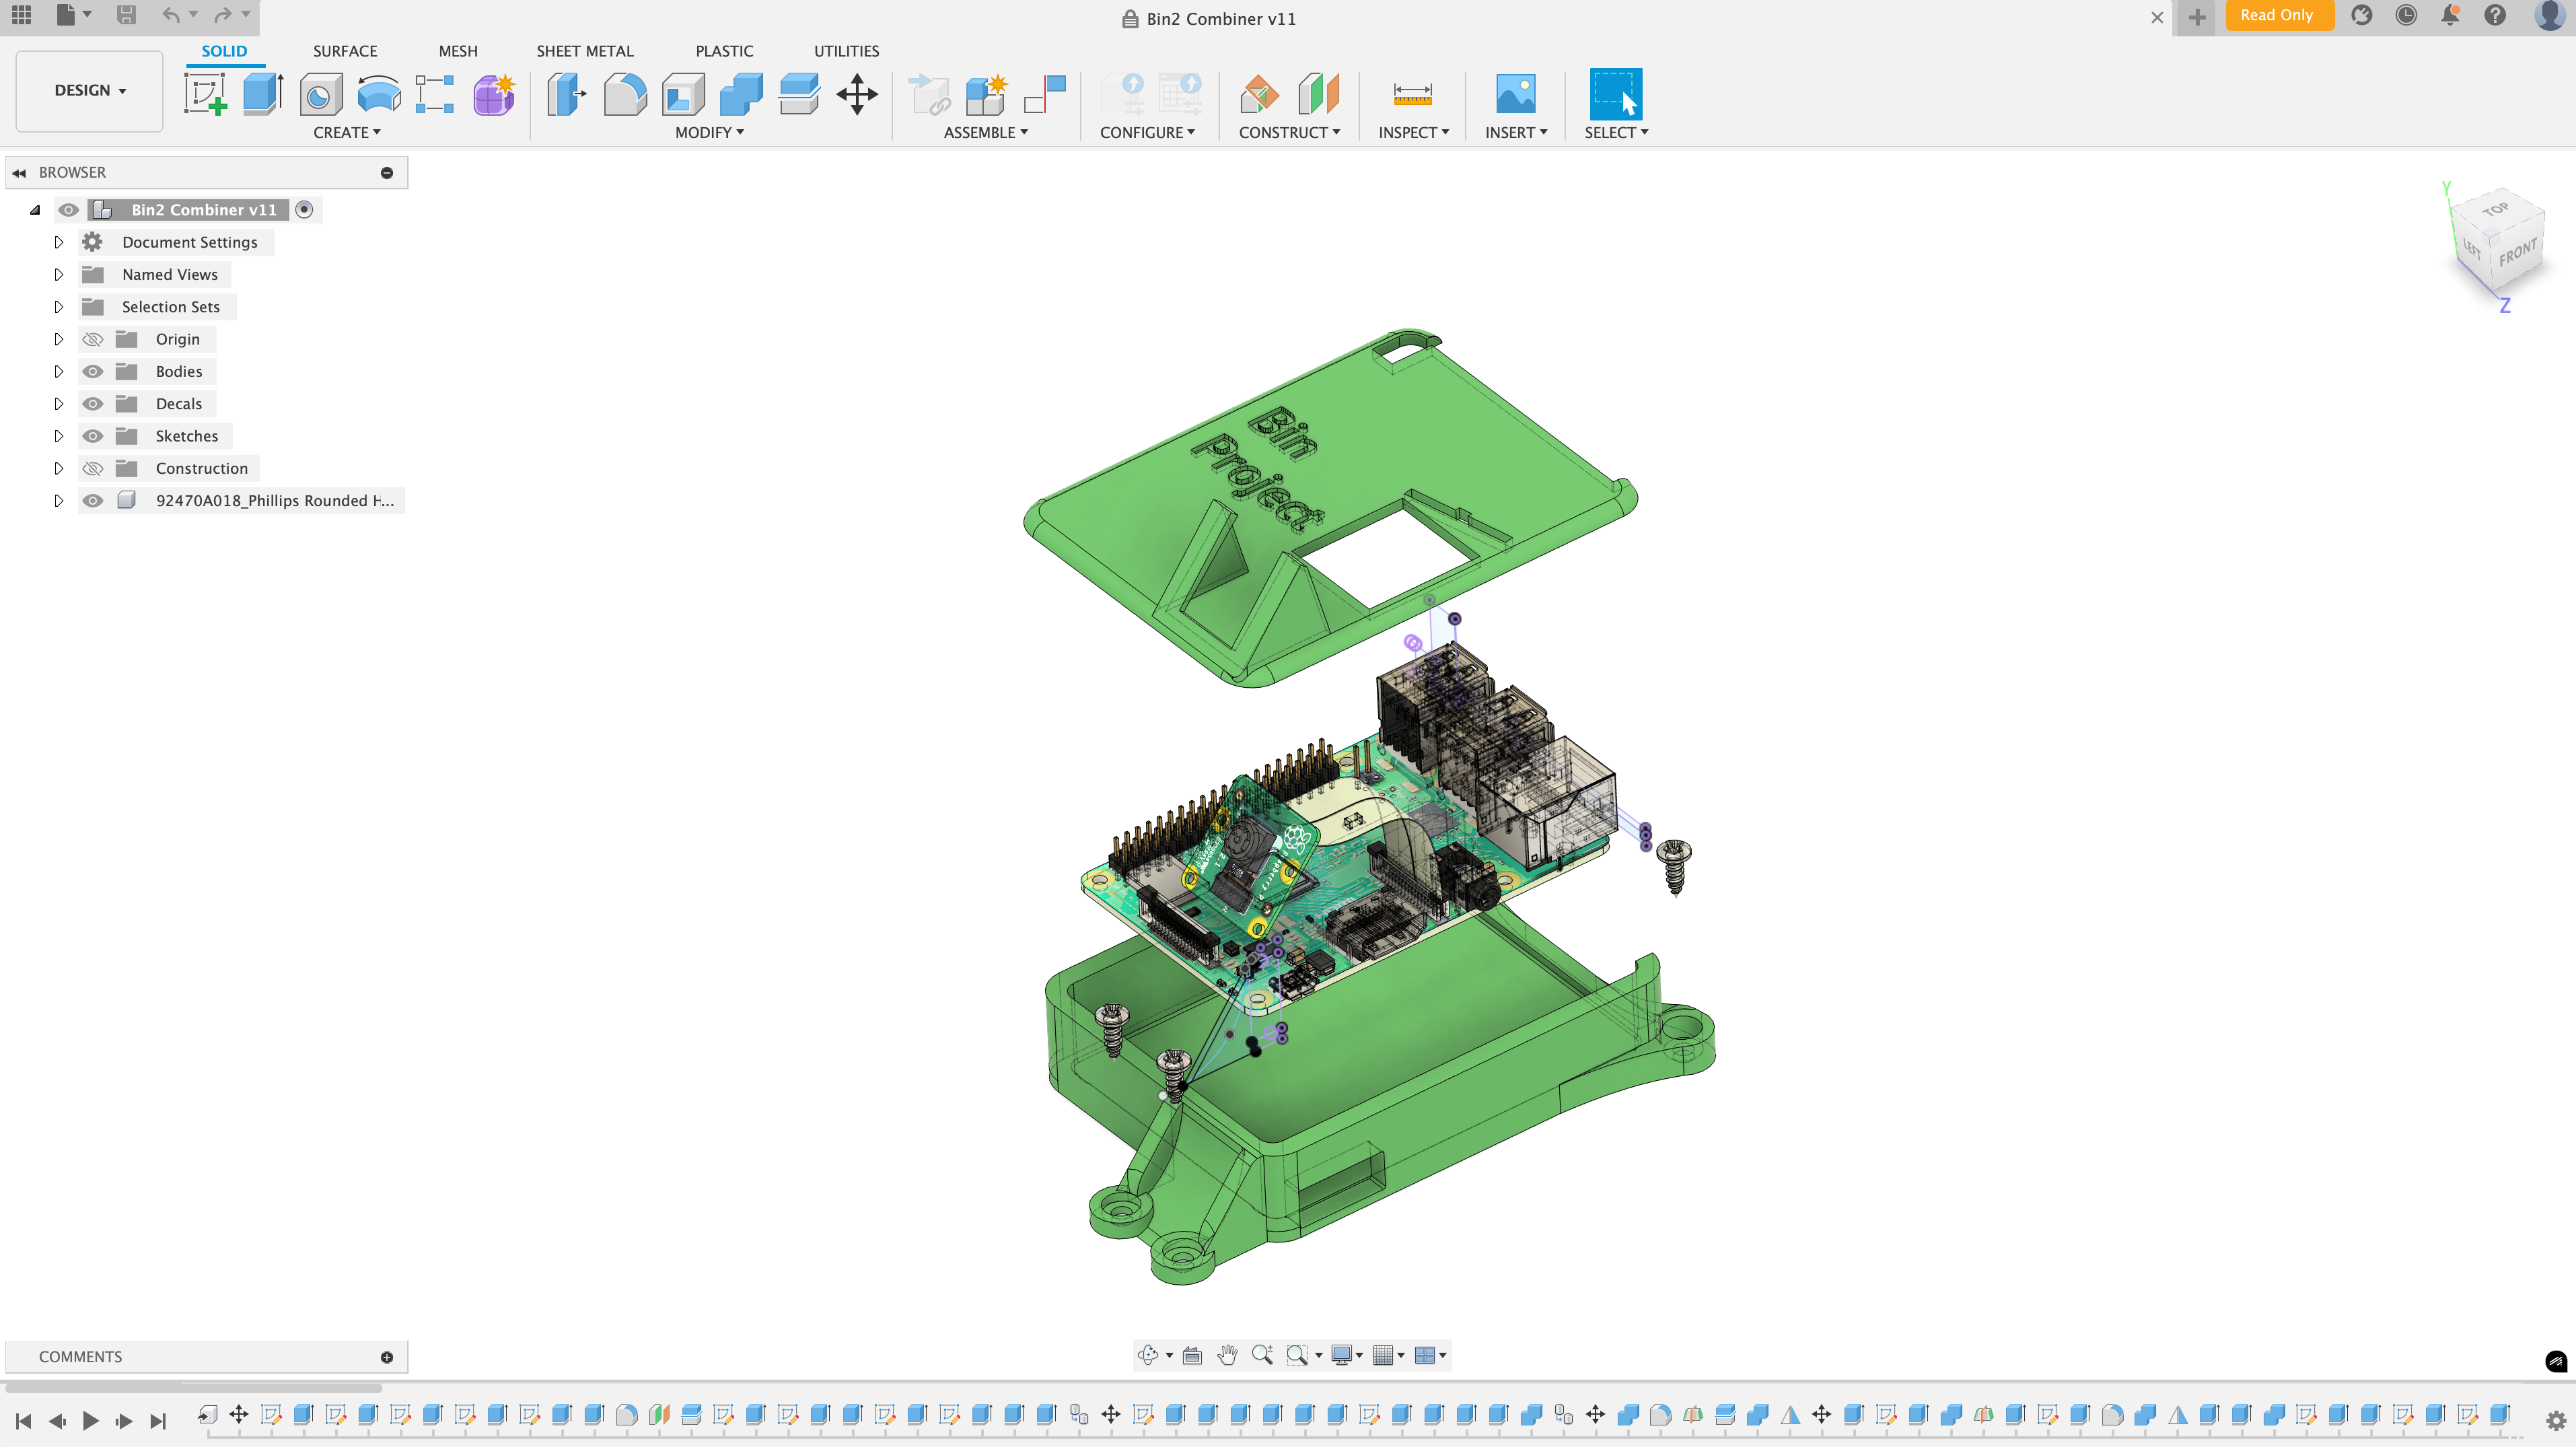Screen dimensions: 2576x1447
Task: Select the Fillet tool in Modify
Action: [x=625, y=95]
